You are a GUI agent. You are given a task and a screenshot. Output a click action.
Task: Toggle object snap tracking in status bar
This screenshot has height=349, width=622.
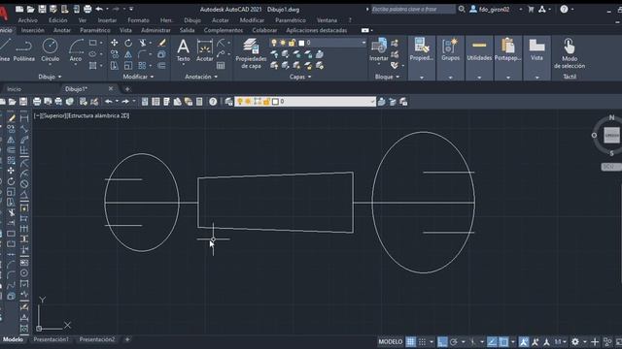tap(493, 342)
